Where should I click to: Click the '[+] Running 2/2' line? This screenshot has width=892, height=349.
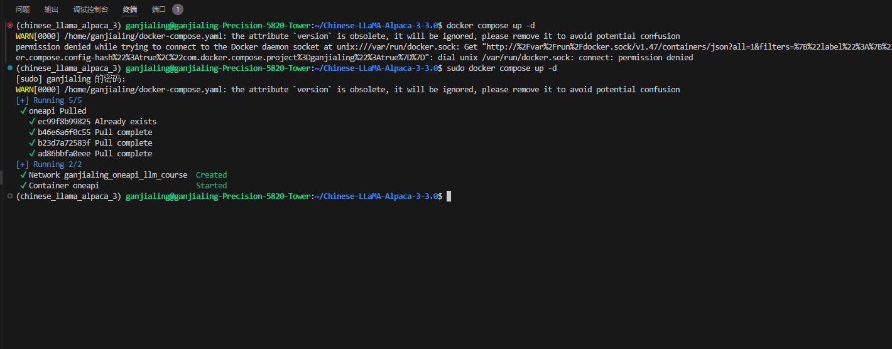click(x=48, y=164)
